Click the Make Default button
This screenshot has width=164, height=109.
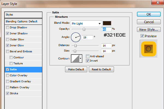[x=76, y=69]
